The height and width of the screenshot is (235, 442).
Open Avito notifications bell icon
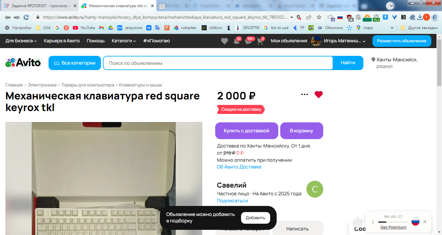click(237, 41)
